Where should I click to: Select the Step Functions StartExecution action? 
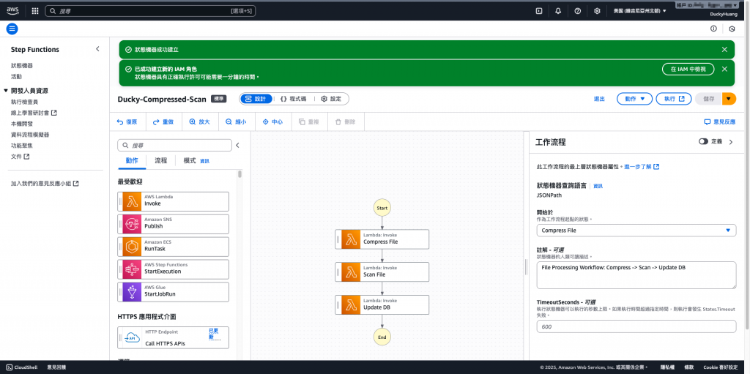(173, 269)
